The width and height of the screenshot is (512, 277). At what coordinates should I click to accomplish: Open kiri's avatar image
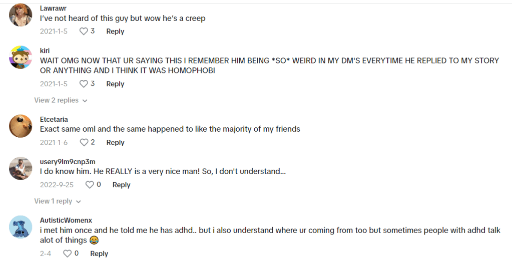coord(21,59)
